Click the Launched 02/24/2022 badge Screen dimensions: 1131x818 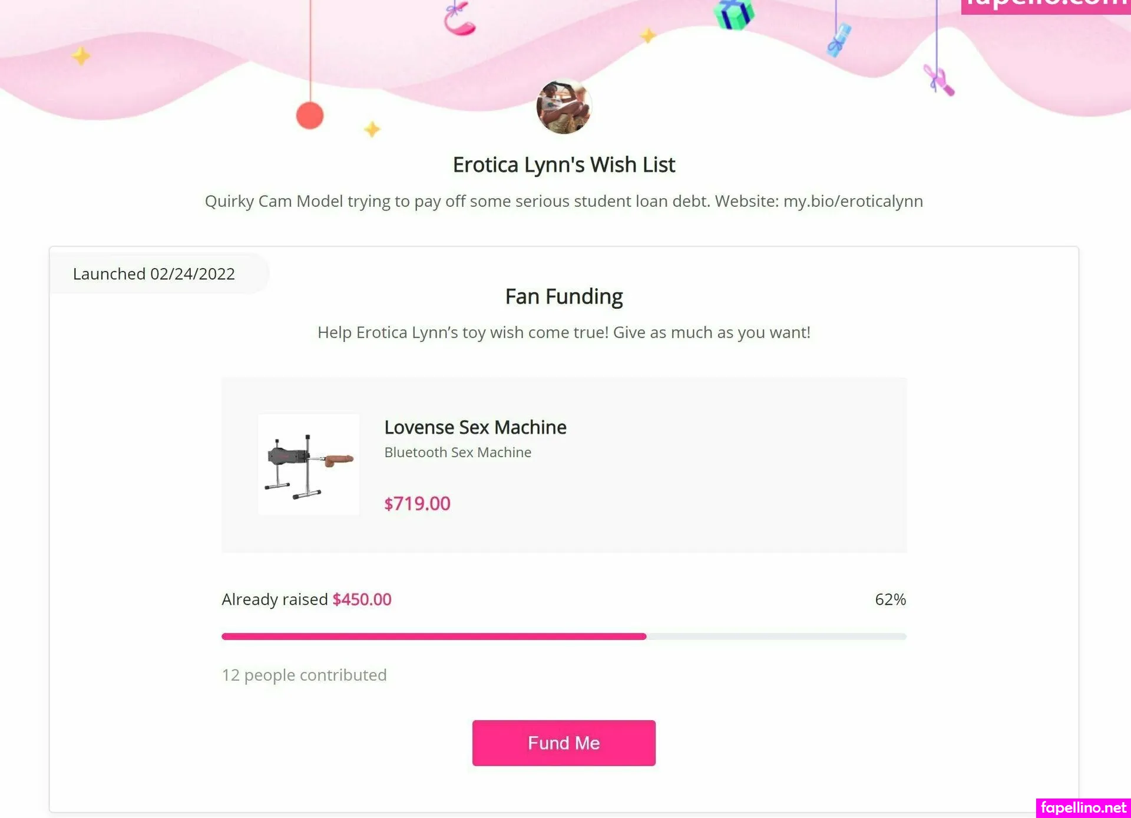(154, 274)
